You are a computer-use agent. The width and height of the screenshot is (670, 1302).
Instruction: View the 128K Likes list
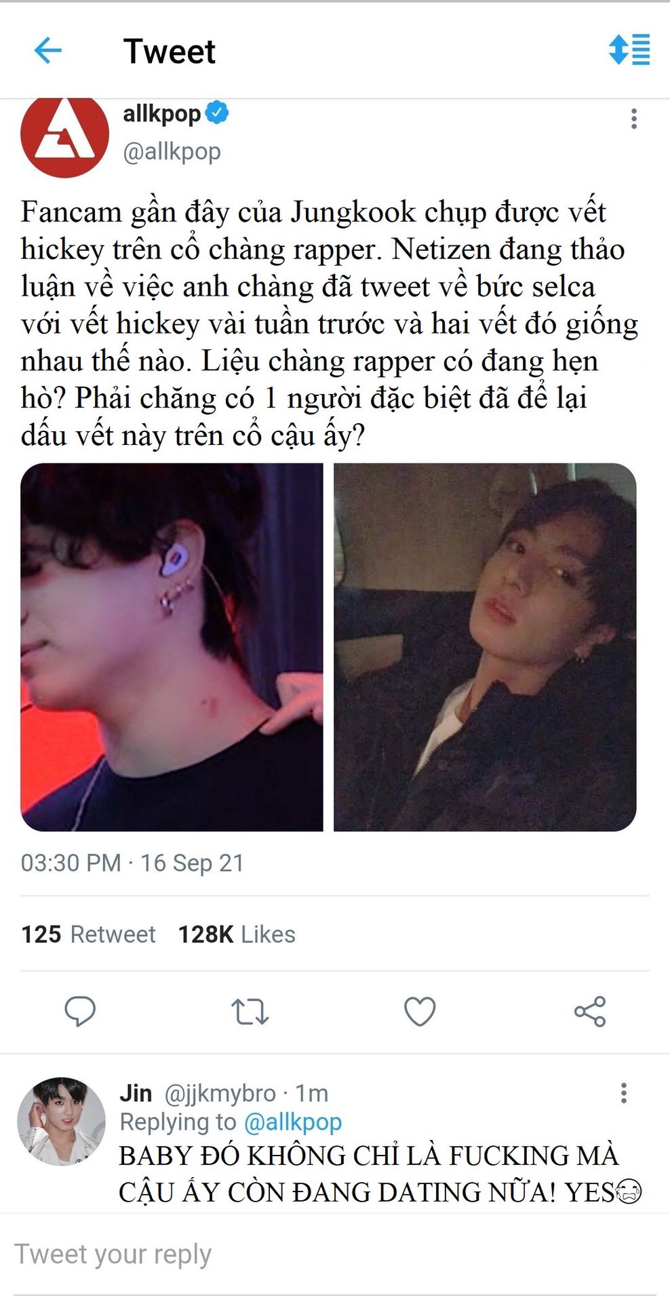(237, 934)
